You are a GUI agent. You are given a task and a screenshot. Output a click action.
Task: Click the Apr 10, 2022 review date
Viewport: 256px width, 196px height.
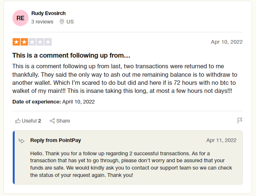click(227, 42)
